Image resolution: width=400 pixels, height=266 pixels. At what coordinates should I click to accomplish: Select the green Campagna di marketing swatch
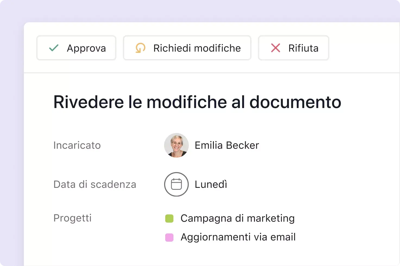[169, 218]
